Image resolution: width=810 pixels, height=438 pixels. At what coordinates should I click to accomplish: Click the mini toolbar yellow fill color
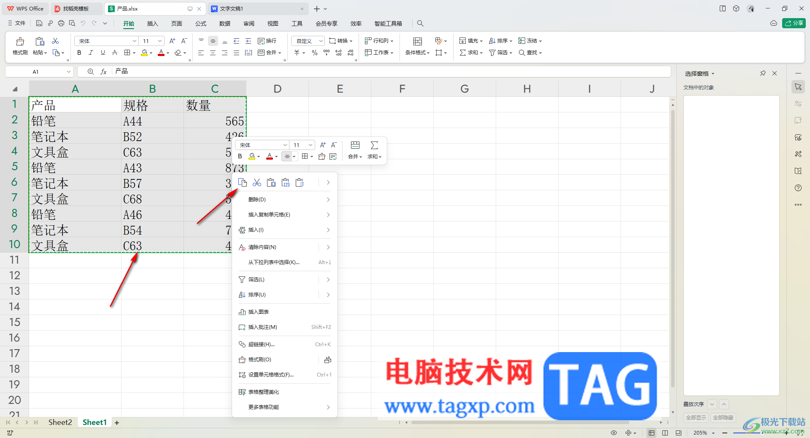[252, 157]
